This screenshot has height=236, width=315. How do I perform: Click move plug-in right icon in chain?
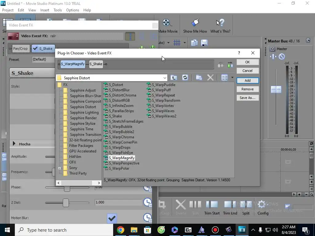point(230,65)
